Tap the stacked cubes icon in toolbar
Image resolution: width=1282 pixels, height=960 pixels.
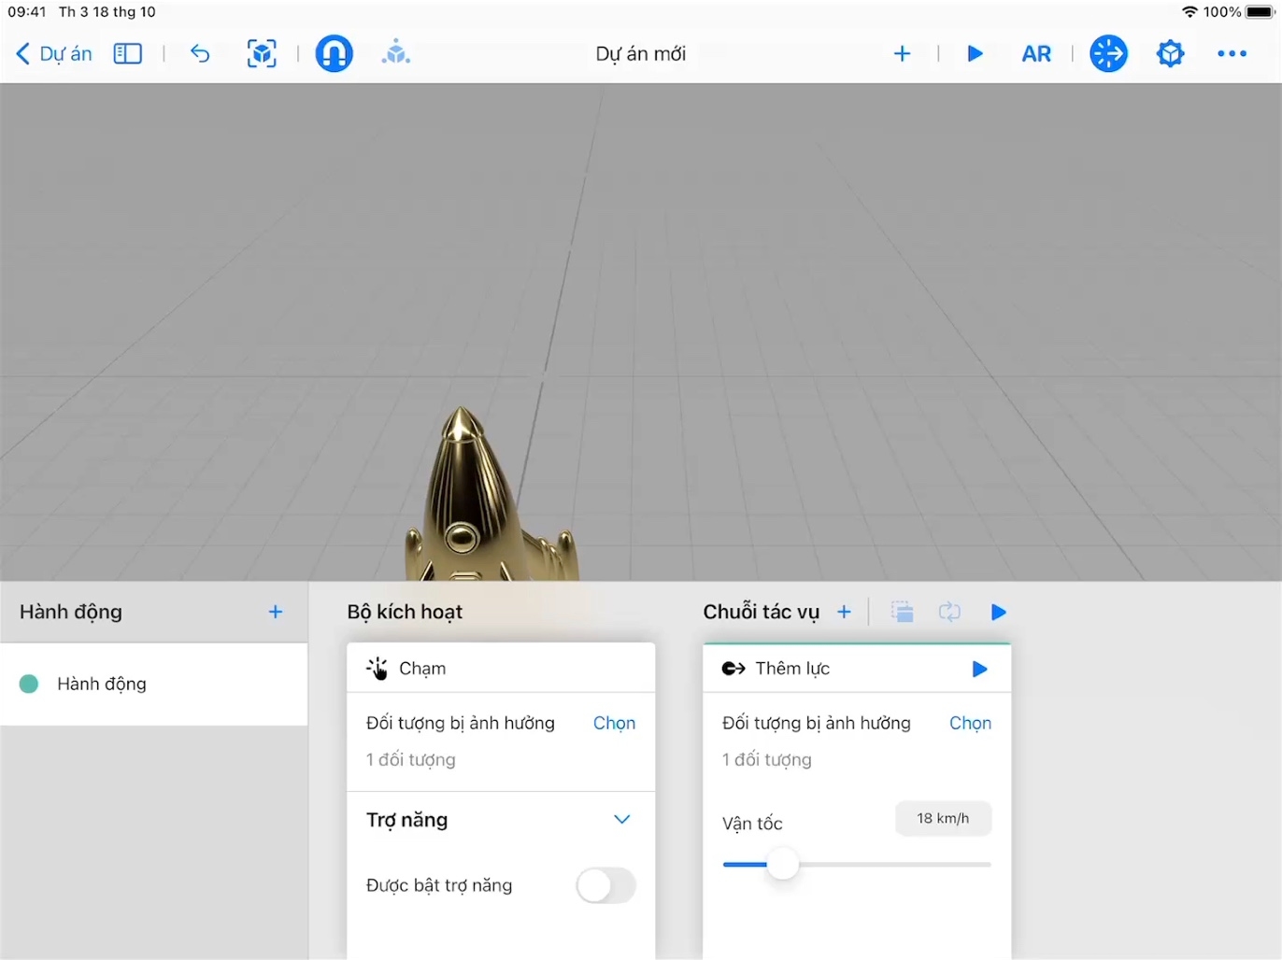(396, 53)
